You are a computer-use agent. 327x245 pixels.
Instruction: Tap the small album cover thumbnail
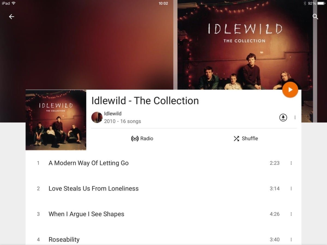pyautogui.click(x=56, y=120)
